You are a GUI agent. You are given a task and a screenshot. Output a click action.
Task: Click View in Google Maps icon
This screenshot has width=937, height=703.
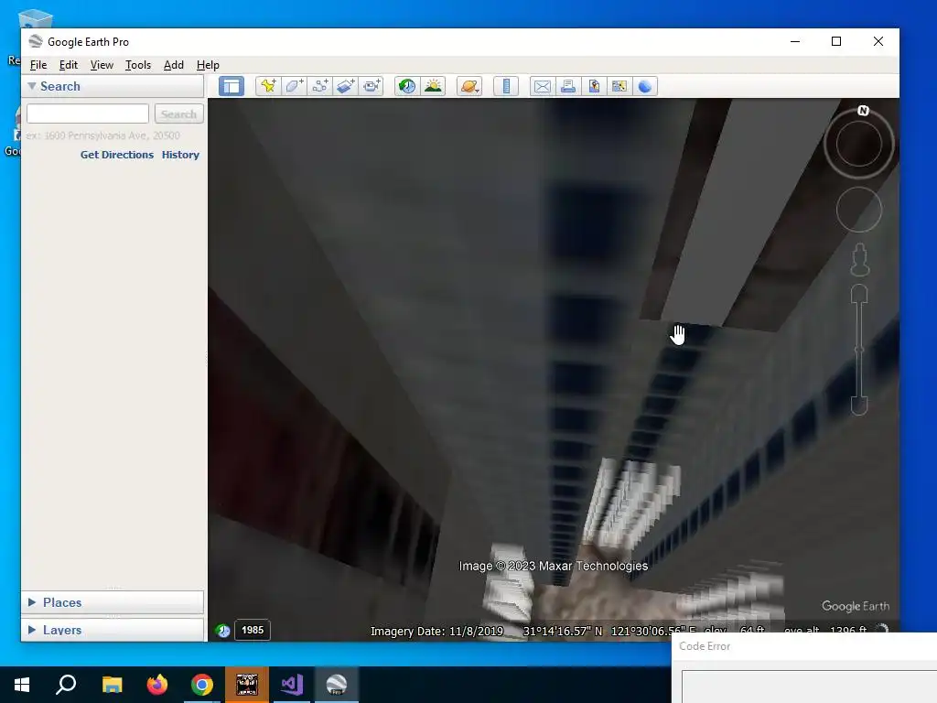pyautogui.click(x=619, y=86)
